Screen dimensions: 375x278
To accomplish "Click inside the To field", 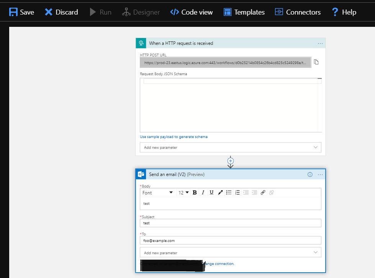I will 230,240.
